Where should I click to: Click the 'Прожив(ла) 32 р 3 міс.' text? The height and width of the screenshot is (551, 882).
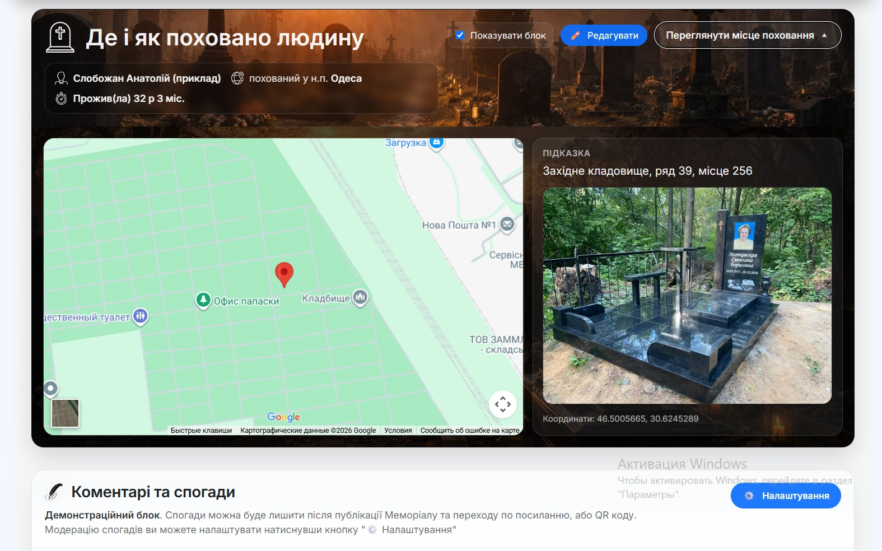click(129, 99)
